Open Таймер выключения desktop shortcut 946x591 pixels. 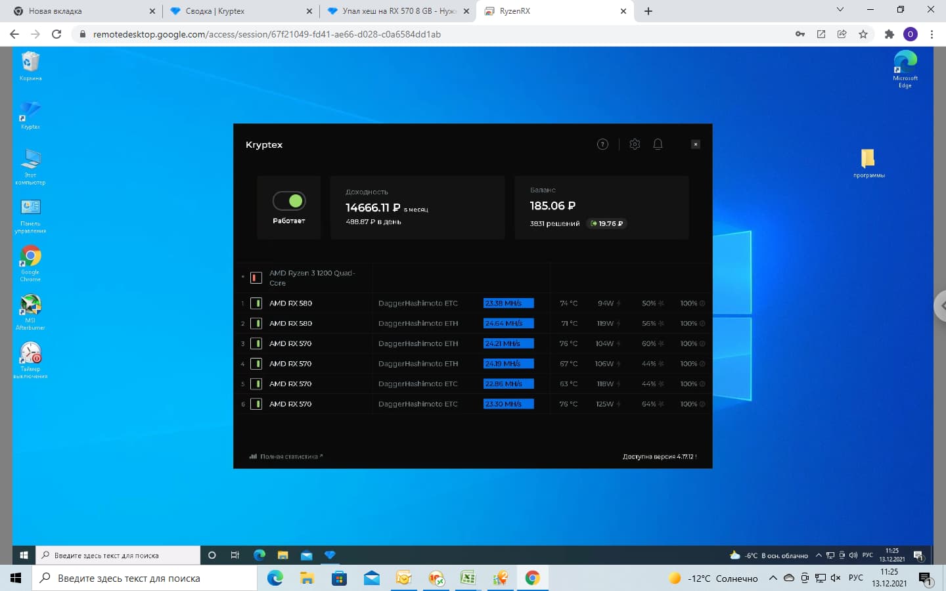coord(30,361)
